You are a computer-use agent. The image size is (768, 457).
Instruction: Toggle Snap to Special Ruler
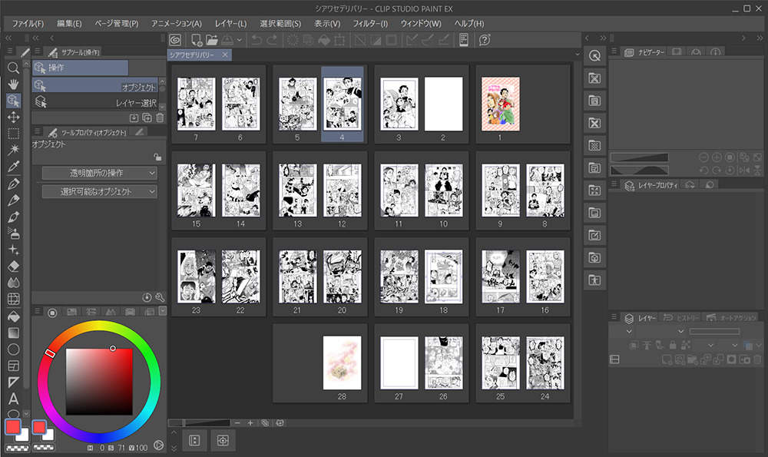tap(428, 40)
